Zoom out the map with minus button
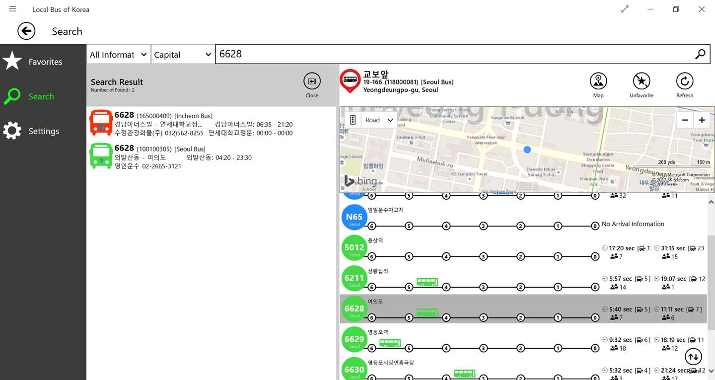715x380 pixels. [x=685, y=120]
